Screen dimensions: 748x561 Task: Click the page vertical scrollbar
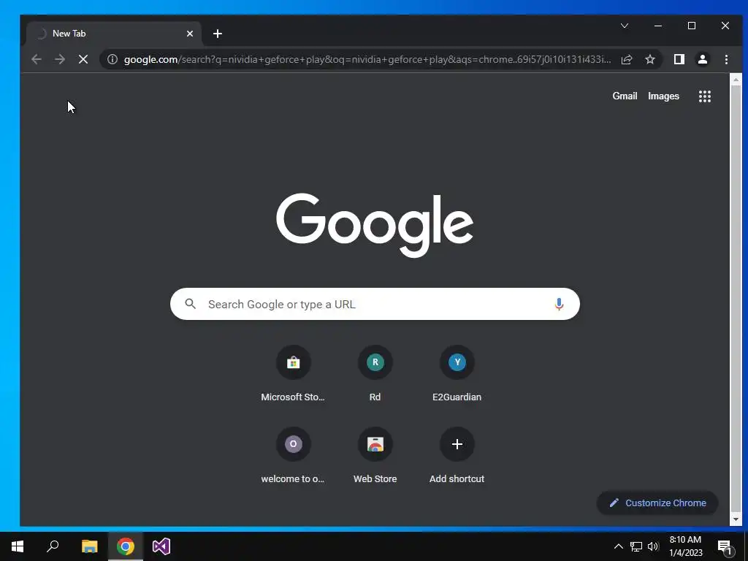click(736, 299)
